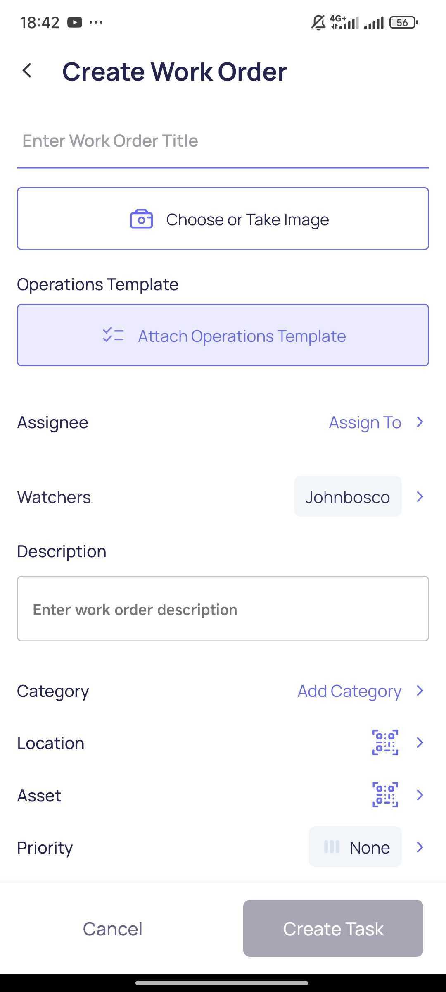Open the Asset chevron arrow
Image resolution: width=446 pixels, height=992 pixels.
coord(420,794)
